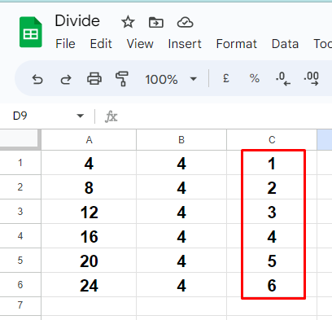The image size is (332, 320).
Task: Click the Undo arrow icon
Action: point(37,80)
